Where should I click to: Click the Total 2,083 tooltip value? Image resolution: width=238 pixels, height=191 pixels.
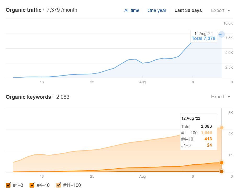click(x=206, y=126)
